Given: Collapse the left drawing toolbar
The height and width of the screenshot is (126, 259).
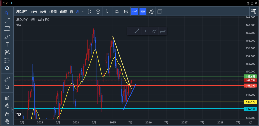Looking at the screenshot, I should point(13,110).
